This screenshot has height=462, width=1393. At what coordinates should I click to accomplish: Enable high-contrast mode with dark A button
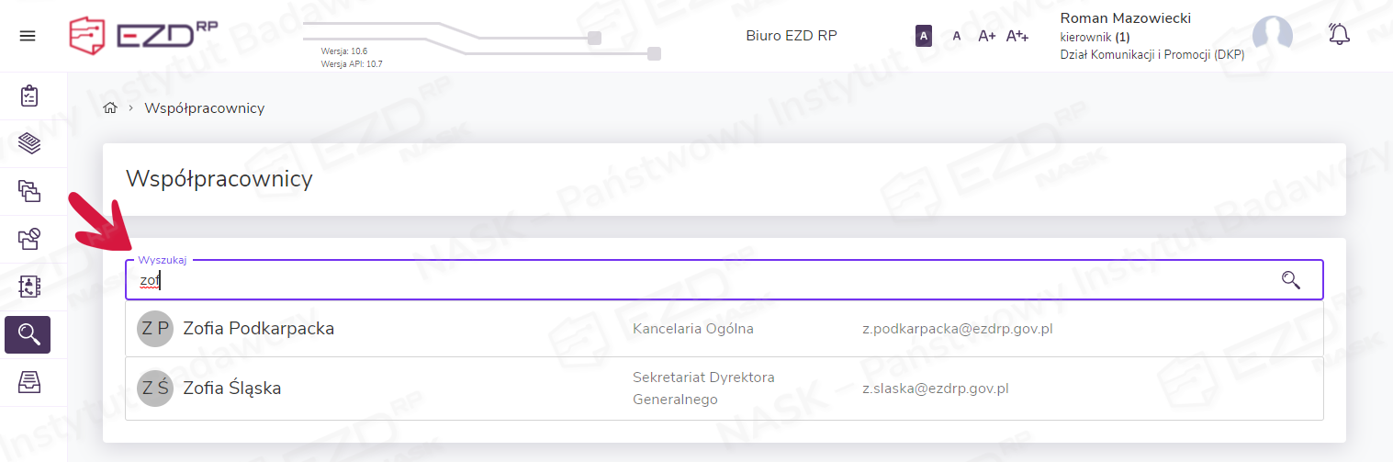[x=924, y=36]
